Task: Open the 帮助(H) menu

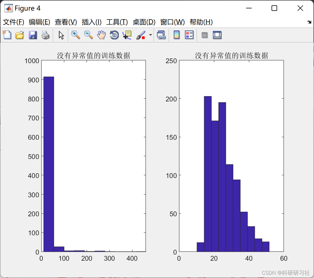Action: (x=201, y=22)
